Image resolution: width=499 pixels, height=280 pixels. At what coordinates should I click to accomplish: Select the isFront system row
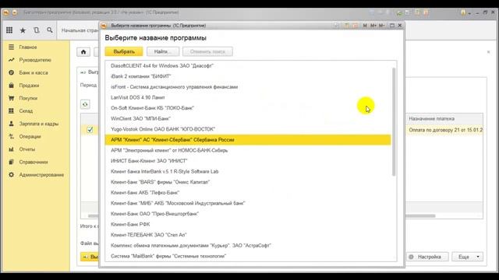pos(248,86)
